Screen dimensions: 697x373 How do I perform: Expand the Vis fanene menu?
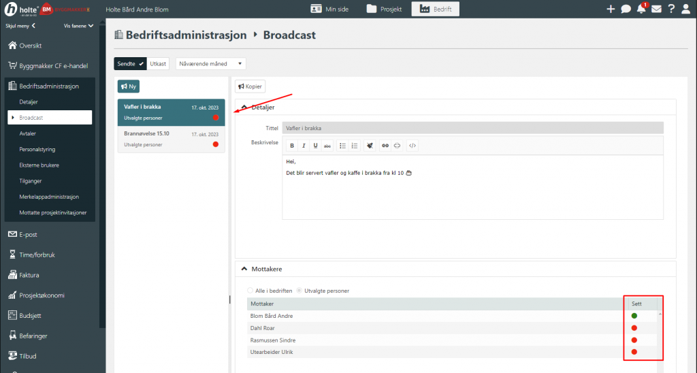[78, 26]
